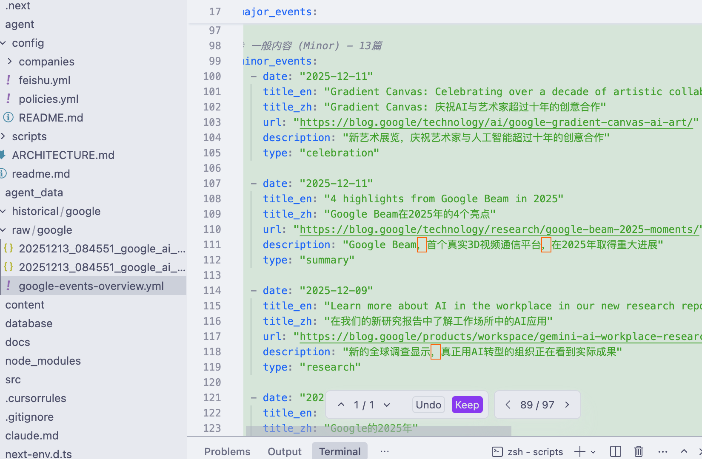Jump to next change down arrow
The width and height of the screenshot is (702, 459).
[x=387, y=405]
